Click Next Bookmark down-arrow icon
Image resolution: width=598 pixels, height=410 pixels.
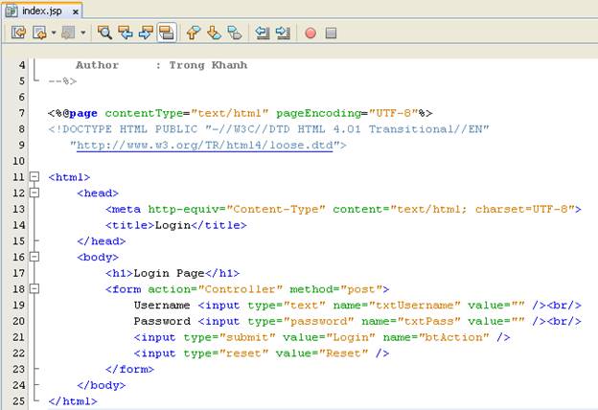(x=214, y=33)
